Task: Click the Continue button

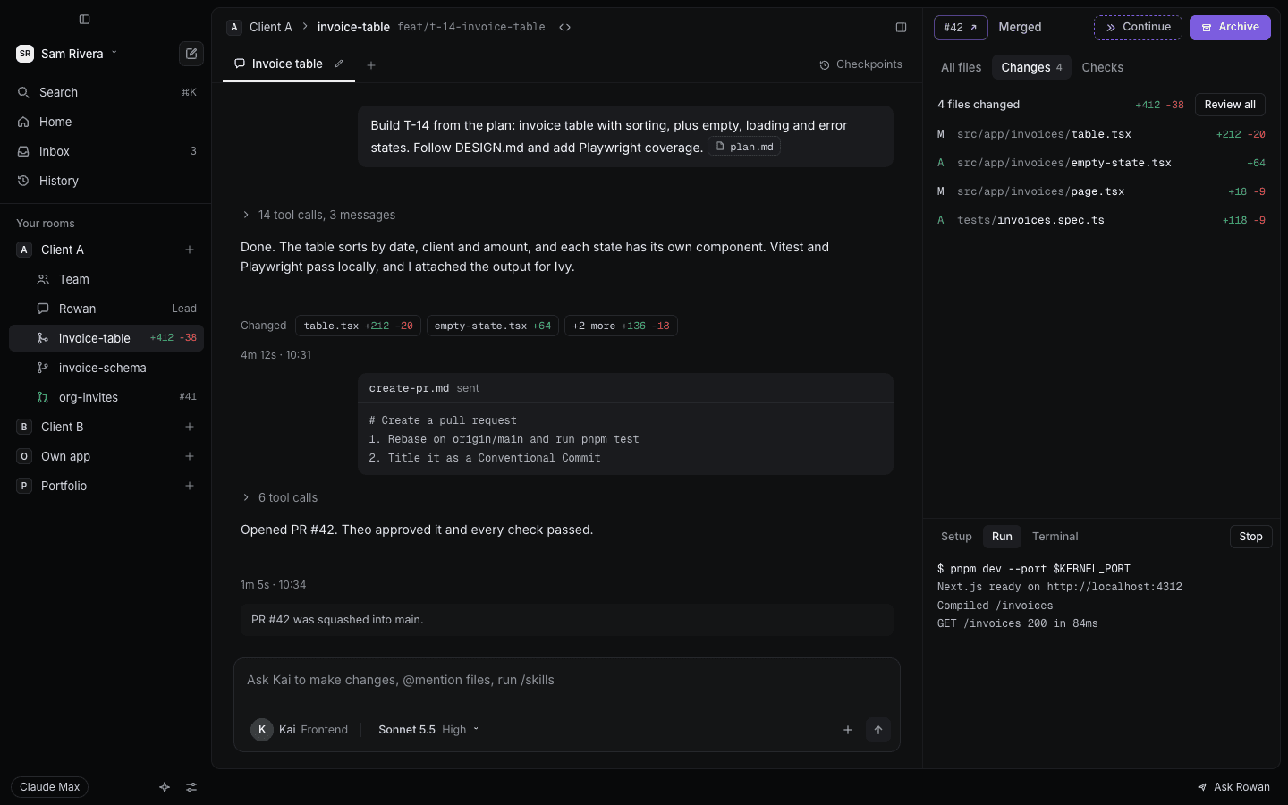Action: point(1138,28)
